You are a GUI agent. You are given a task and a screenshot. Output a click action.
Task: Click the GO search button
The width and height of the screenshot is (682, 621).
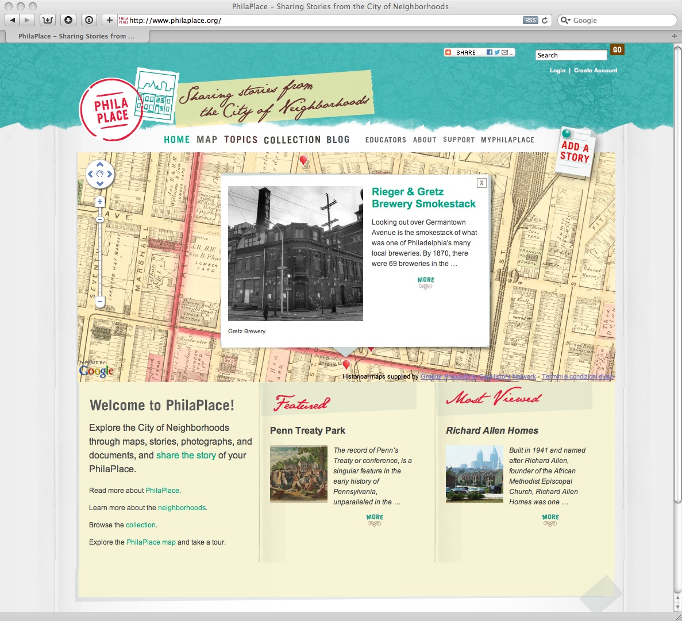point(617,49)
